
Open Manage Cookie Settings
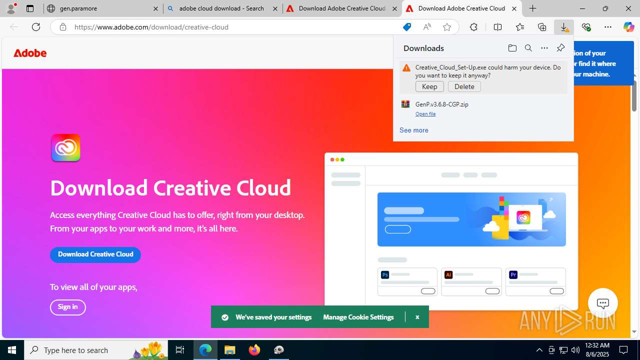(x=358, y=317)
